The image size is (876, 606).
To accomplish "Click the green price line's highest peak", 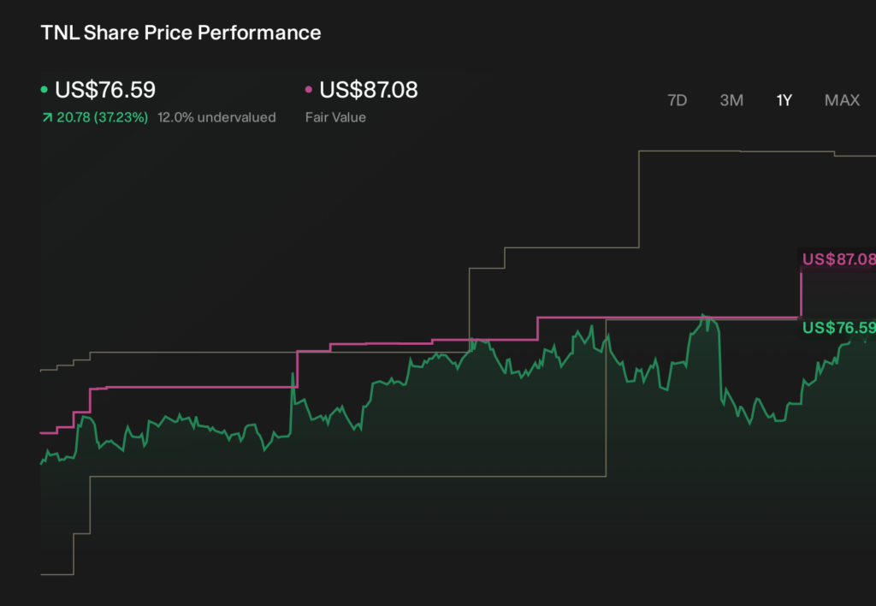I will [x=704, y=316].
